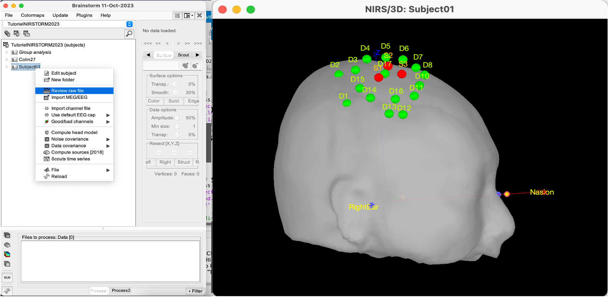This screenshot has height=298, width=610.
Task: Open the window layout options dropdown
Action: 189,15
